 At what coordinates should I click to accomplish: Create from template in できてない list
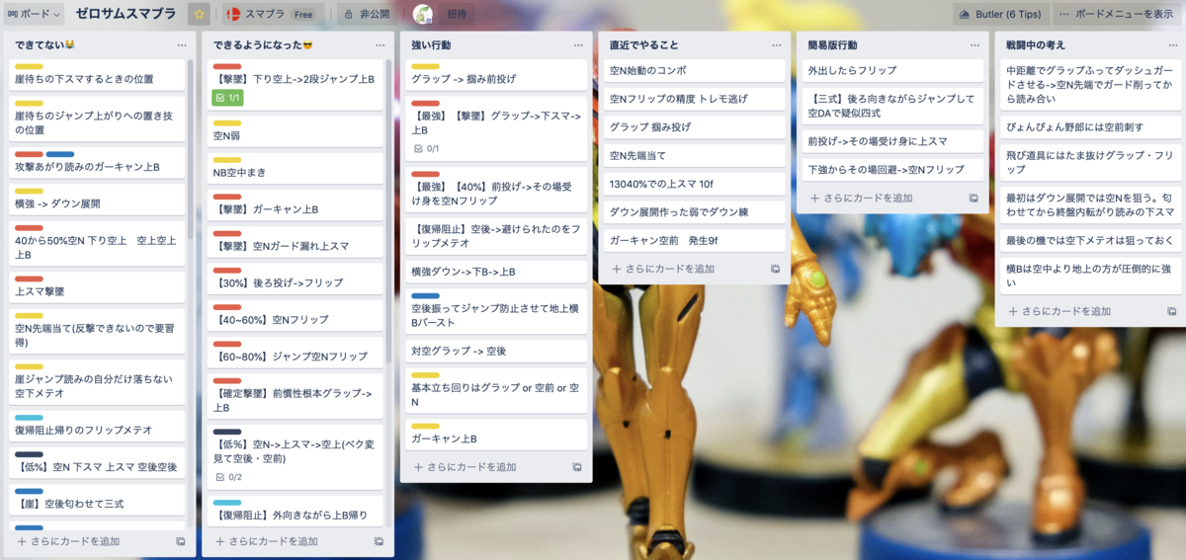181,541
